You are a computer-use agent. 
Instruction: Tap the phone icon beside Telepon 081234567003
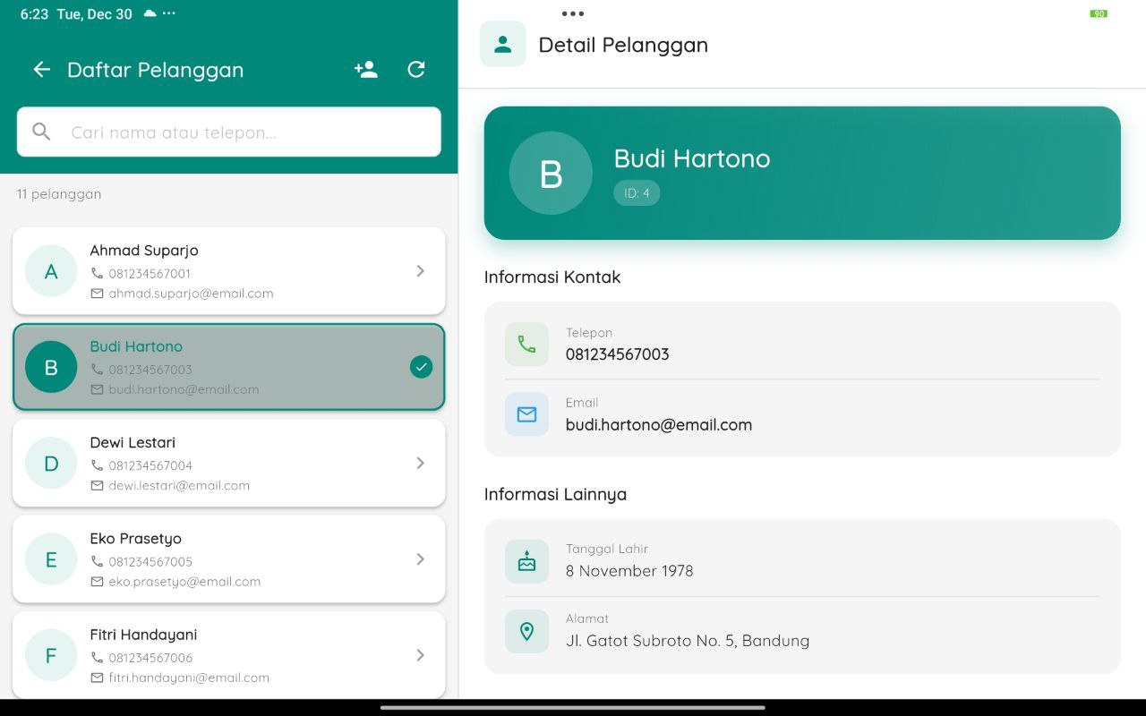click(x=526, y=343)
